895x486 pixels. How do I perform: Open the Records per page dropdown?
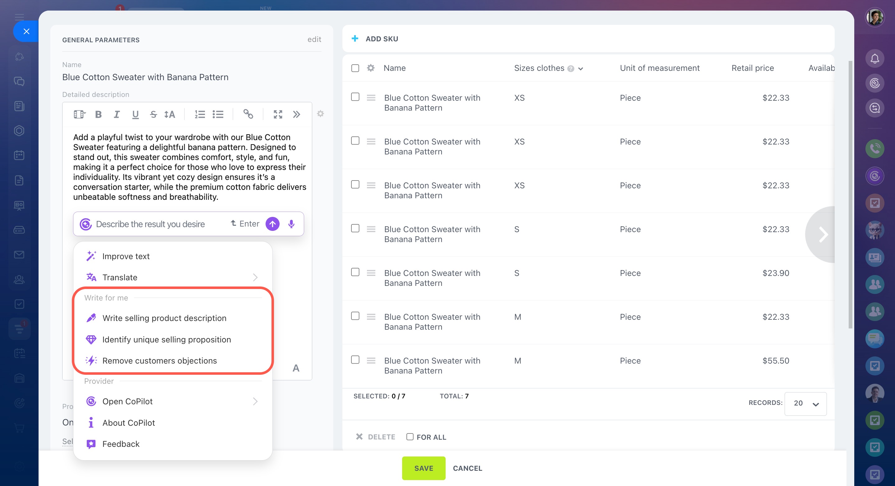(x=805, y=404)
